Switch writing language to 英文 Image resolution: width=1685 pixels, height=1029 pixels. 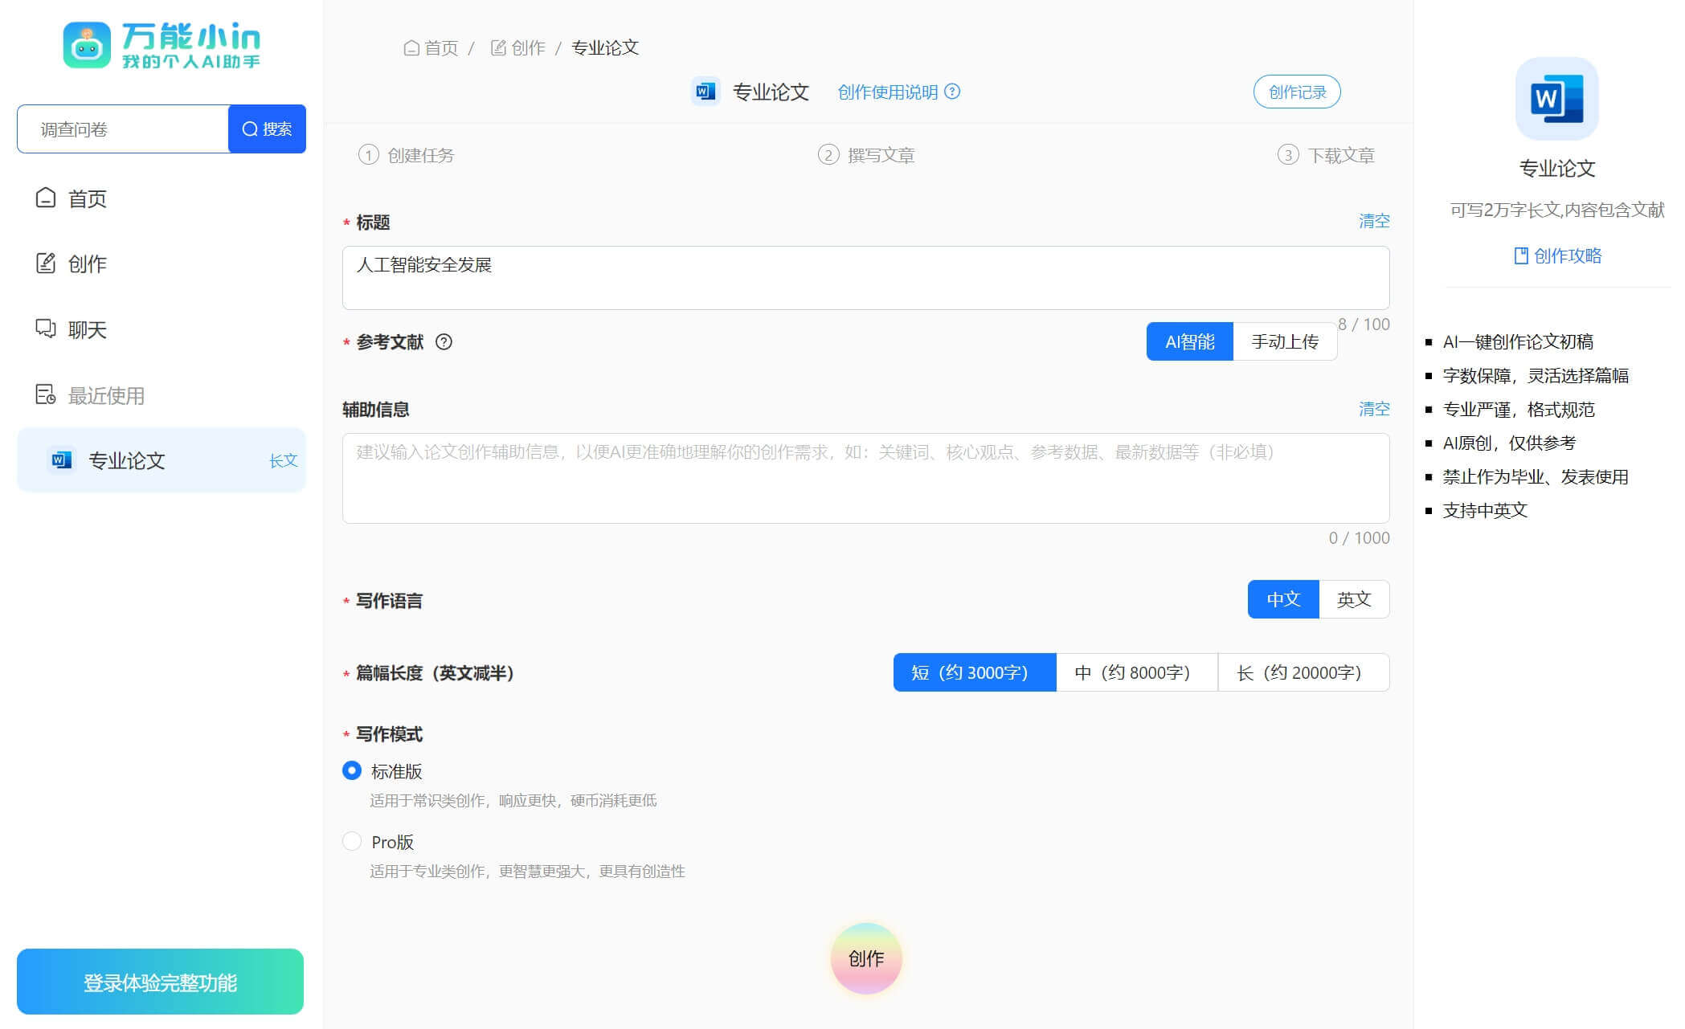[1354, 599]
